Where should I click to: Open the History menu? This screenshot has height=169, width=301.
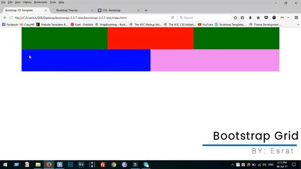pos(27,2)
